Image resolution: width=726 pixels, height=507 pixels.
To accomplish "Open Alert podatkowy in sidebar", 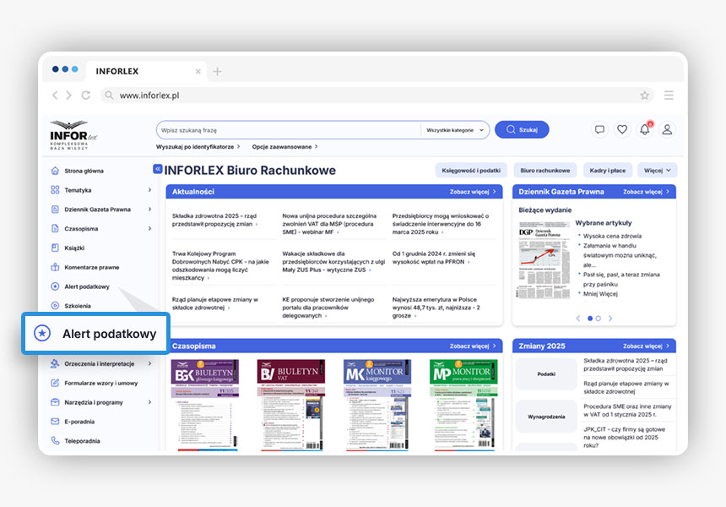I will pos(86,286).
